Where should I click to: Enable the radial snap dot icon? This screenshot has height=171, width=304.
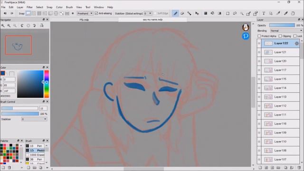[73, 13]
